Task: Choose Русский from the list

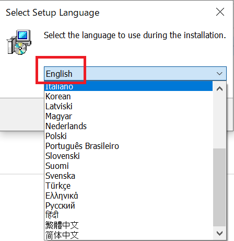Action: tap(128, 205)
